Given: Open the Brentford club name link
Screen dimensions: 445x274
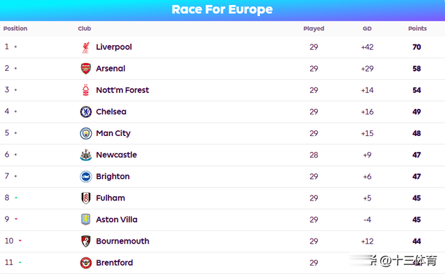Looking at the screenshot, I should click(x=114, y=263).
